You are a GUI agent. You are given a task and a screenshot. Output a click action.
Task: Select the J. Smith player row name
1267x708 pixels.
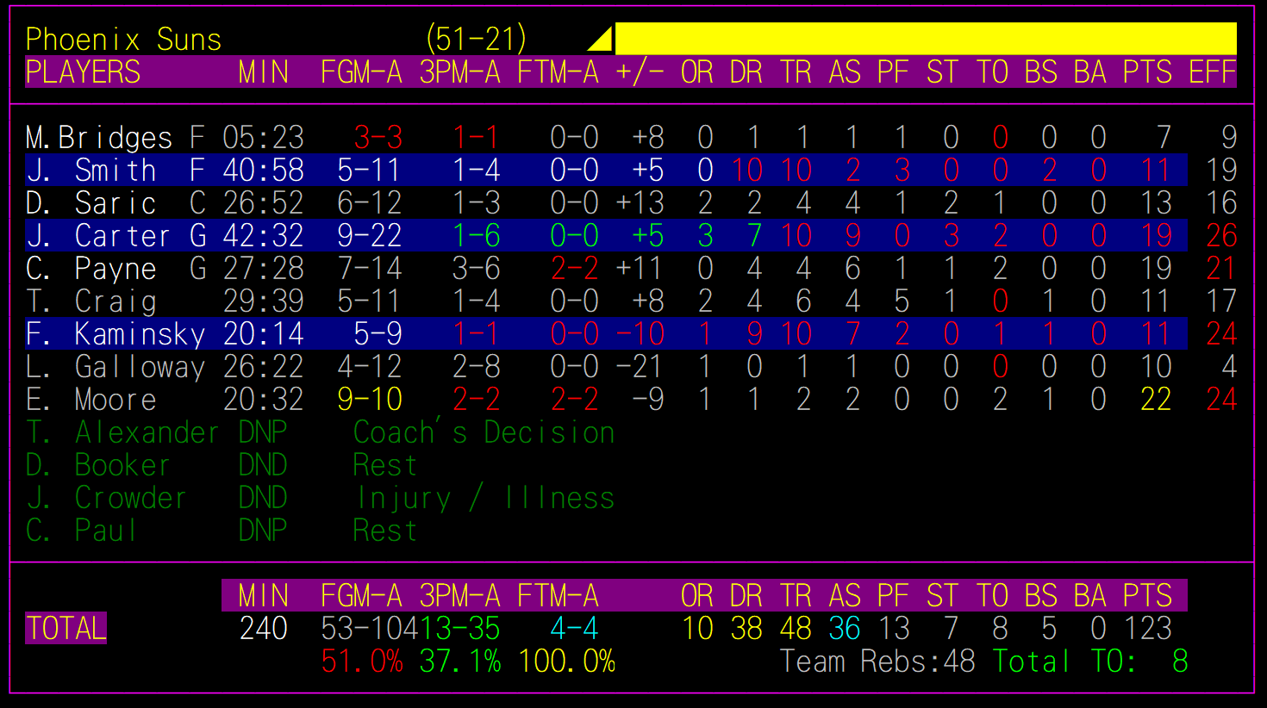point(91,171)
